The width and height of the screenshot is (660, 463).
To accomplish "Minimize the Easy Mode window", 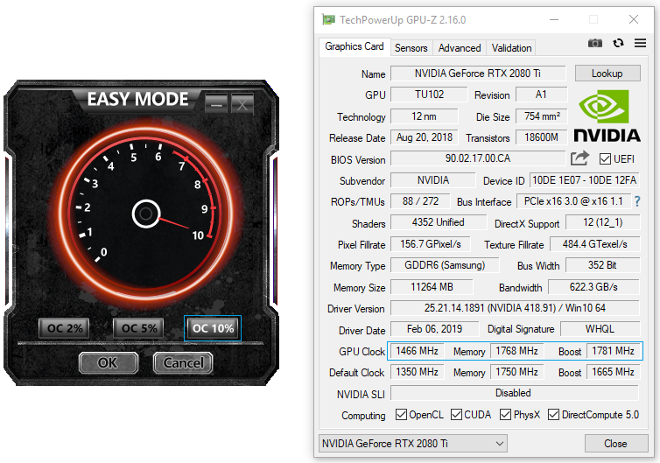I will [x=216, y=104].
